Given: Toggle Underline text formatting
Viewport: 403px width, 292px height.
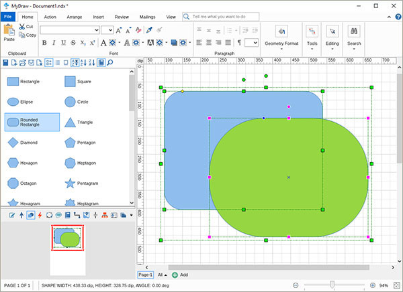Looking at the screenshot, I should pyautogui.click(x=63, y=43).
